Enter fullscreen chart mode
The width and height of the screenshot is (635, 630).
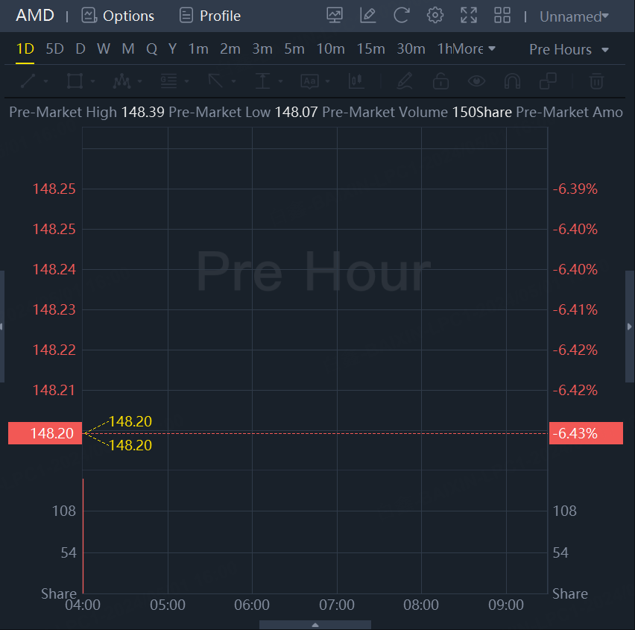tap(469, 16)
